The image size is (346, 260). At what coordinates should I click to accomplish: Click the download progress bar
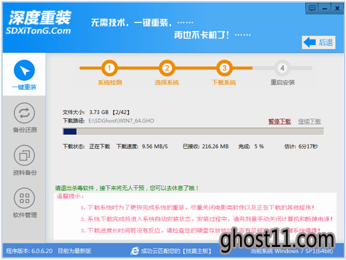[193, 131]
